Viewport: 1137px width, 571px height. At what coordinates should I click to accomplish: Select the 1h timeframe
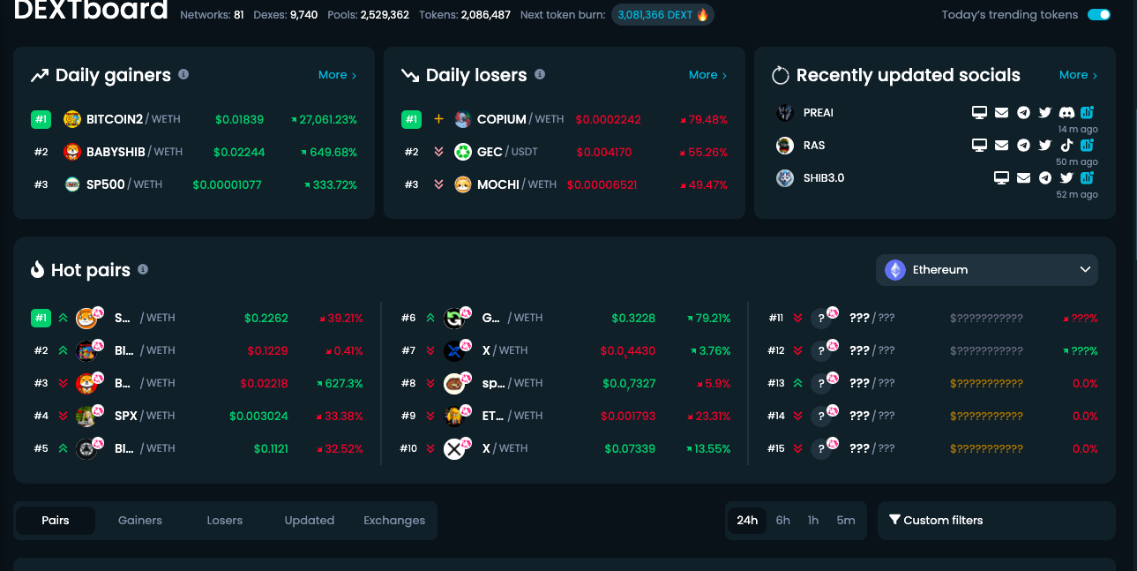[x=813, y=520]
